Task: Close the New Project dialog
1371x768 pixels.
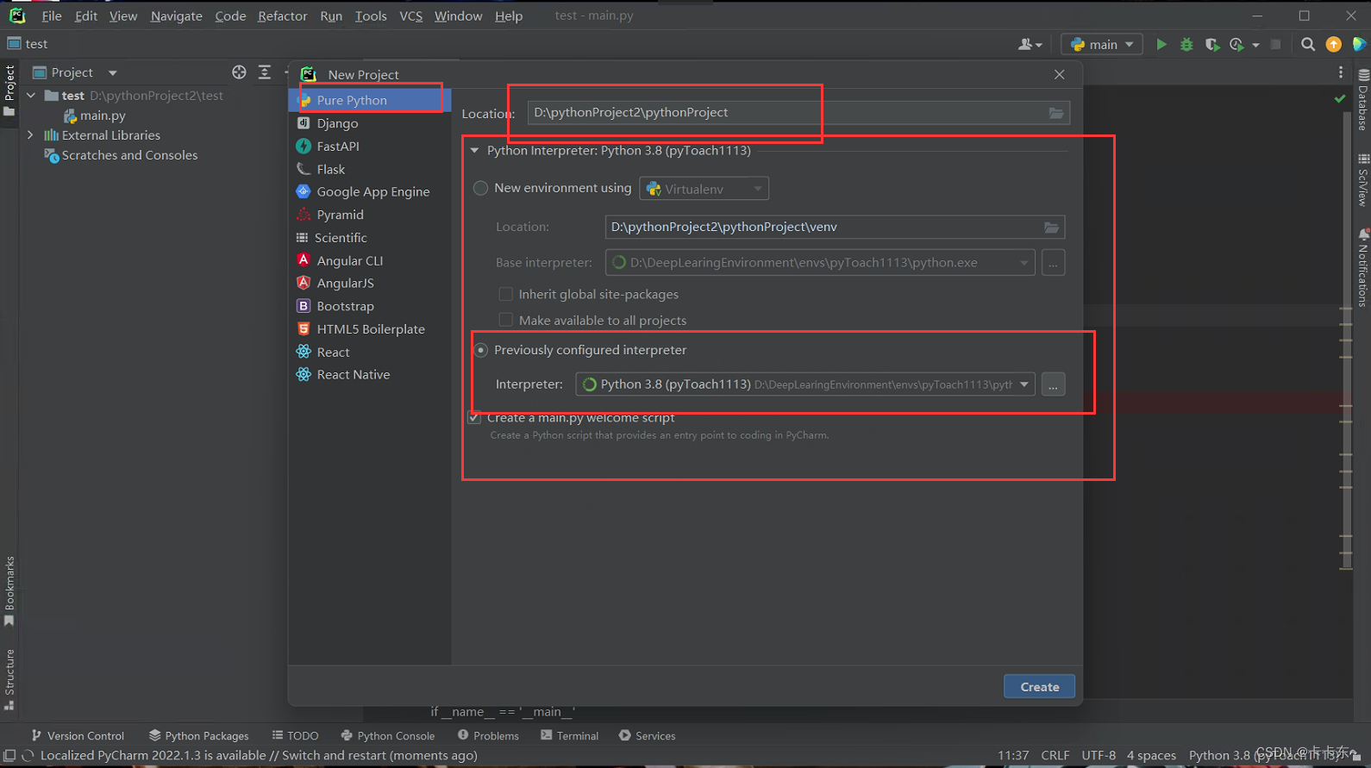Action: [x=1060, y=75]
